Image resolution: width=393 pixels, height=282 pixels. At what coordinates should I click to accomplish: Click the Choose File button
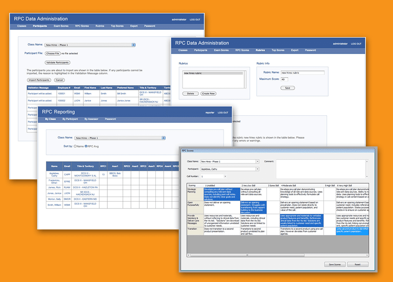coord(53,53)
